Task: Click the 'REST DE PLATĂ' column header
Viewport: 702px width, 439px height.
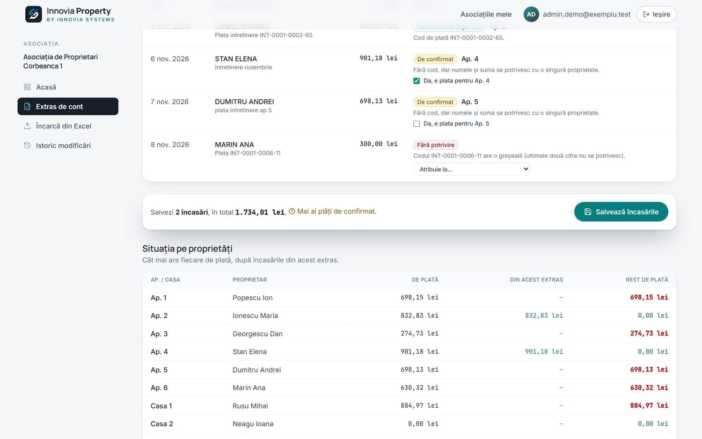Action: [x=647, y=280]
